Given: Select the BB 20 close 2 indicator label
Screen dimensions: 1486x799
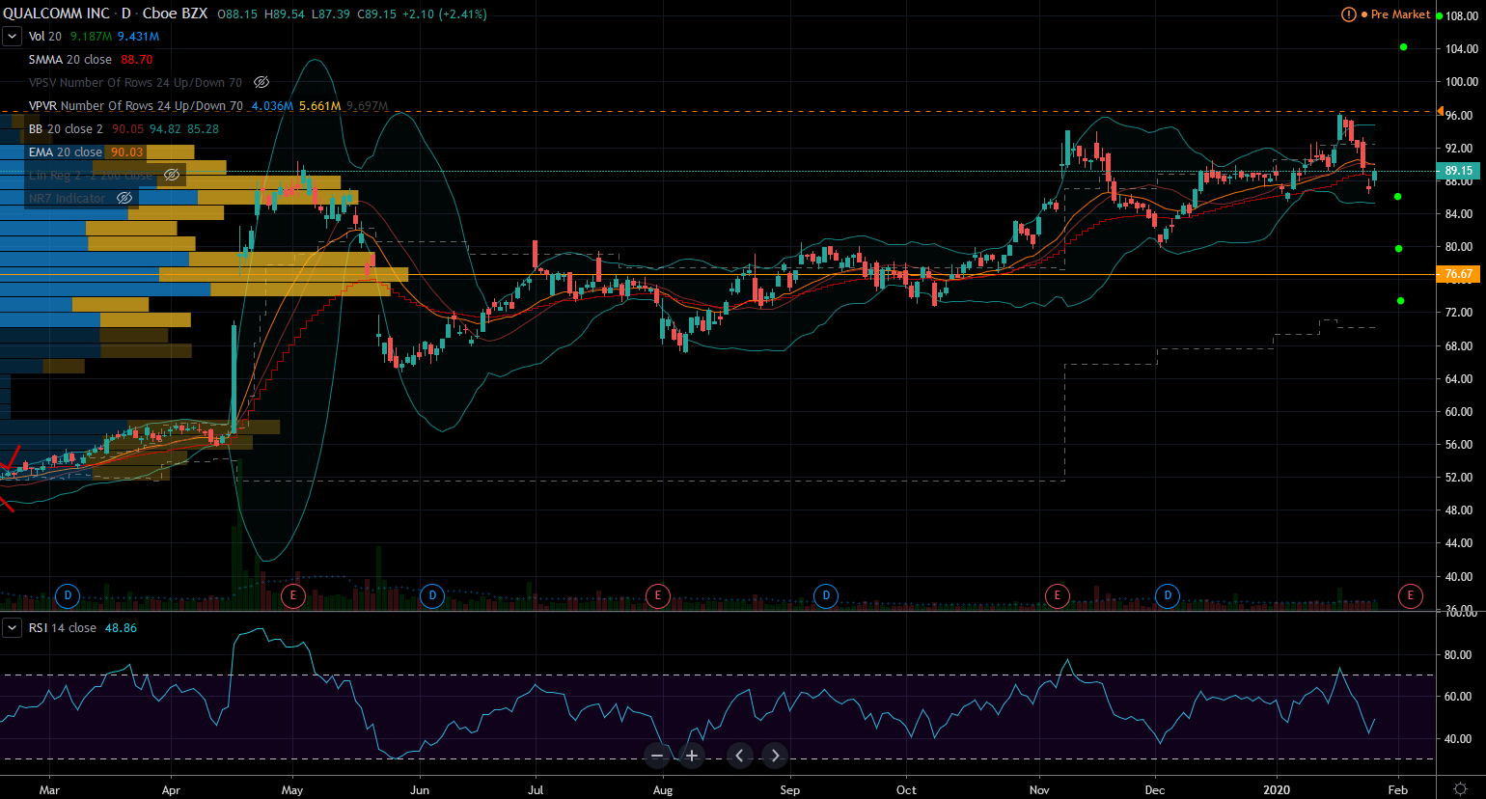Looking at the screenshot, I should tap(66, 129).
